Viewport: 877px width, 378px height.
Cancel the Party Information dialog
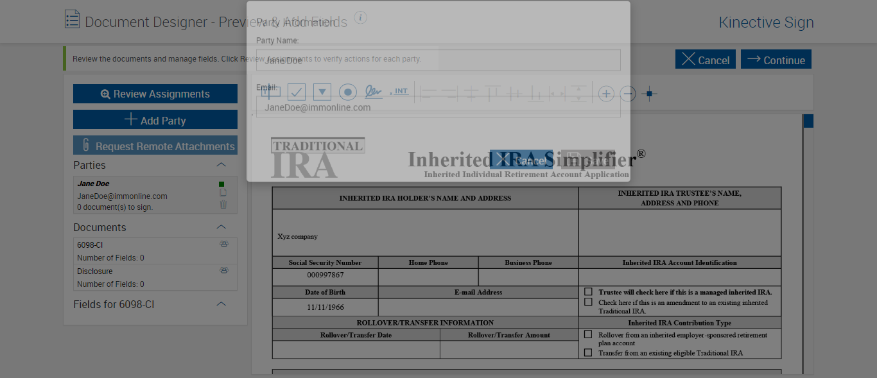coord(521,160)
